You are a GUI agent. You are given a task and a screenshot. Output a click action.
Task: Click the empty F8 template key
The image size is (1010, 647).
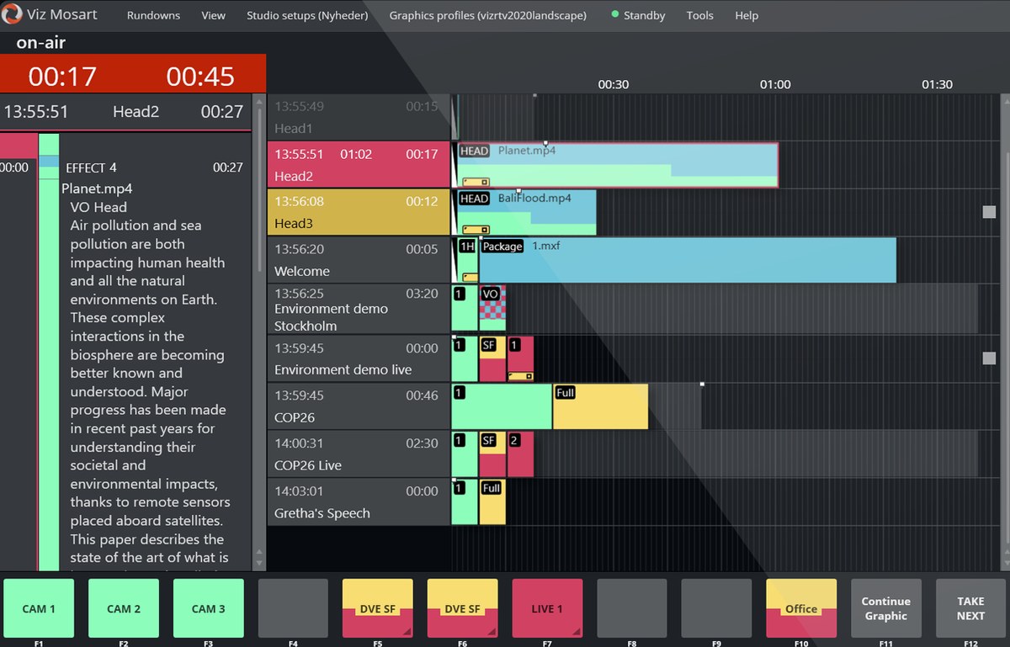[x=632, y=608]
